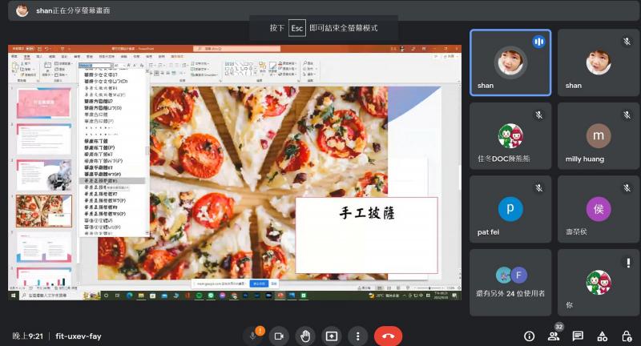
Task: Switch to the 插入 ribbon tab
Action: point(39,56)
